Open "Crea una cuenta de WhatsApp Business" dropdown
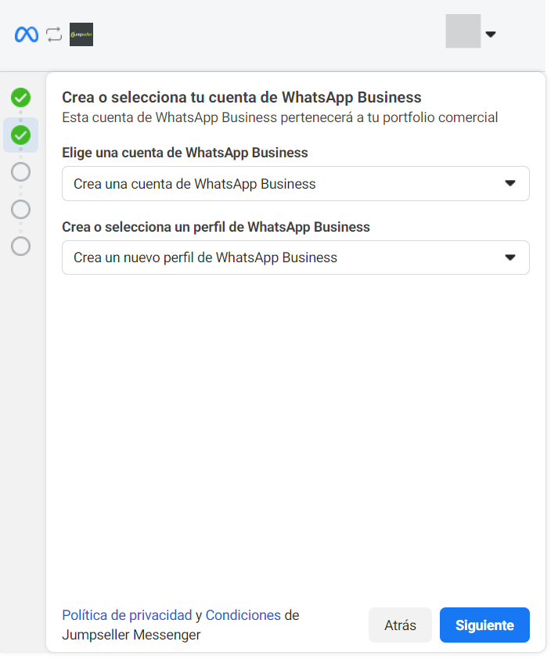558x670 pixels. [296, 184]
